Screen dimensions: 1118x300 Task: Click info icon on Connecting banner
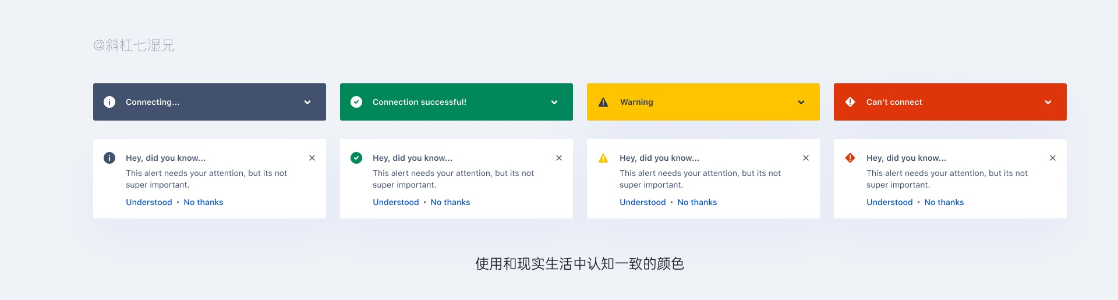[x=109, y=102]
